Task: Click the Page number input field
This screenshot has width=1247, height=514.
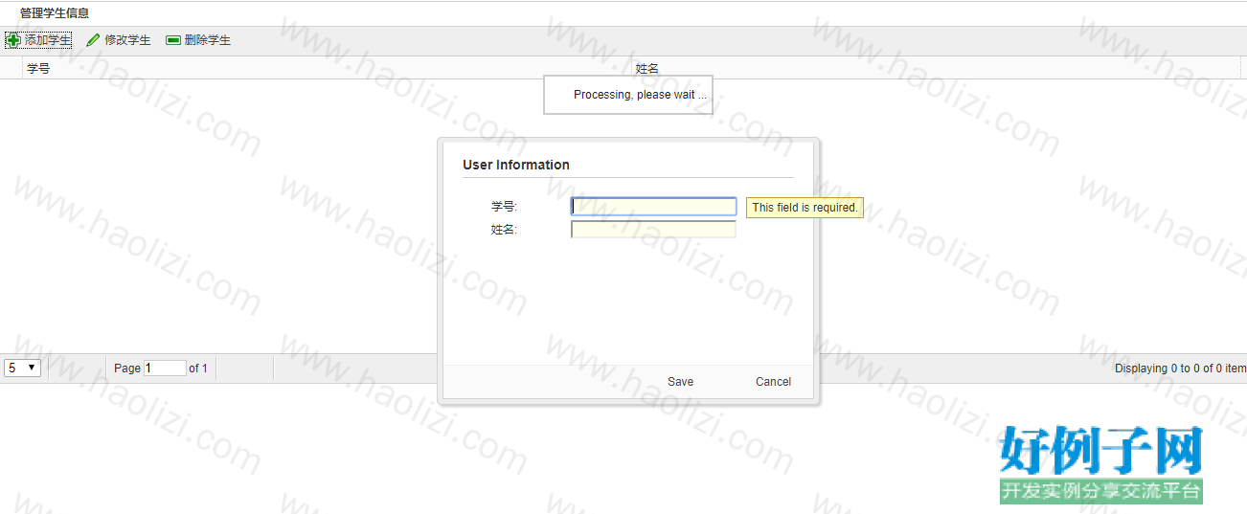Action: 165,369
